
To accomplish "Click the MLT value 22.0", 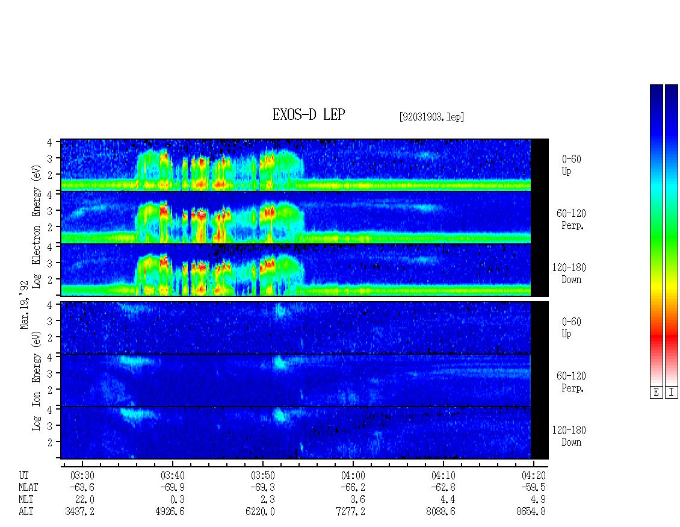I will click(x=85, y=500).
